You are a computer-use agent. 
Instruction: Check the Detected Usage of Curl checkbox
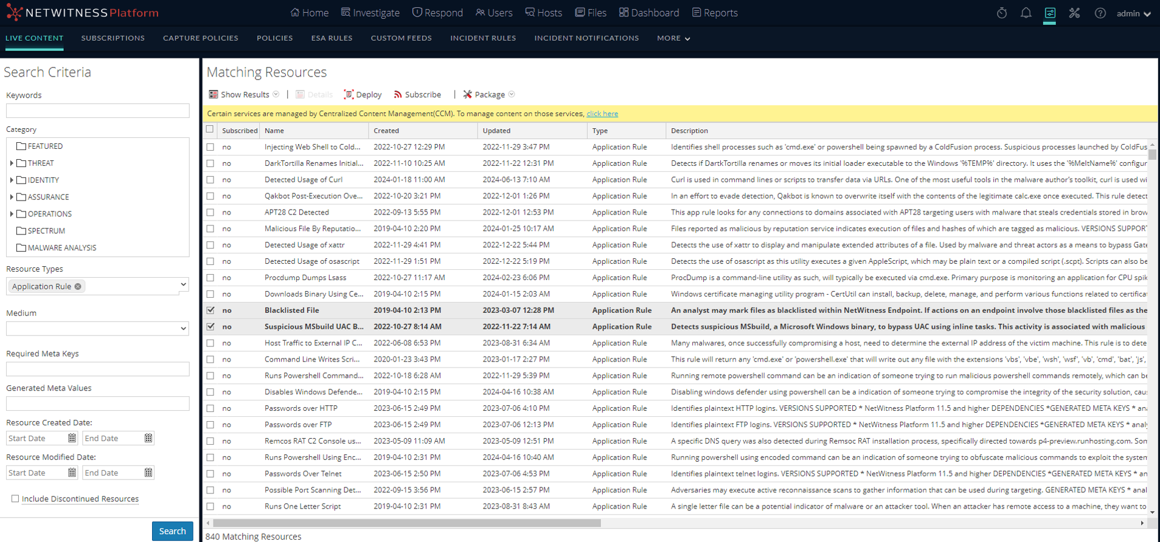pos(210,180)
